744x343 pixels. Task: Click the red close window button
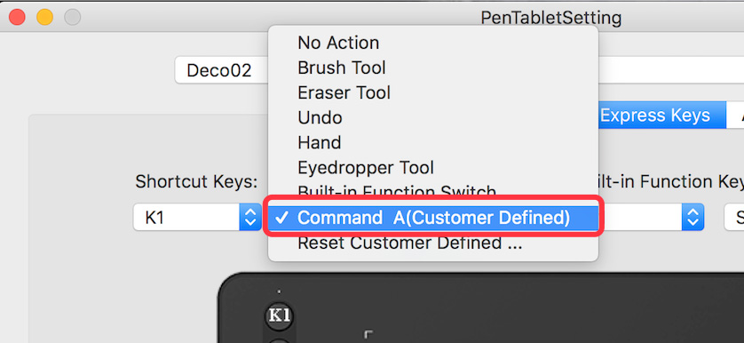pos(18,18)
